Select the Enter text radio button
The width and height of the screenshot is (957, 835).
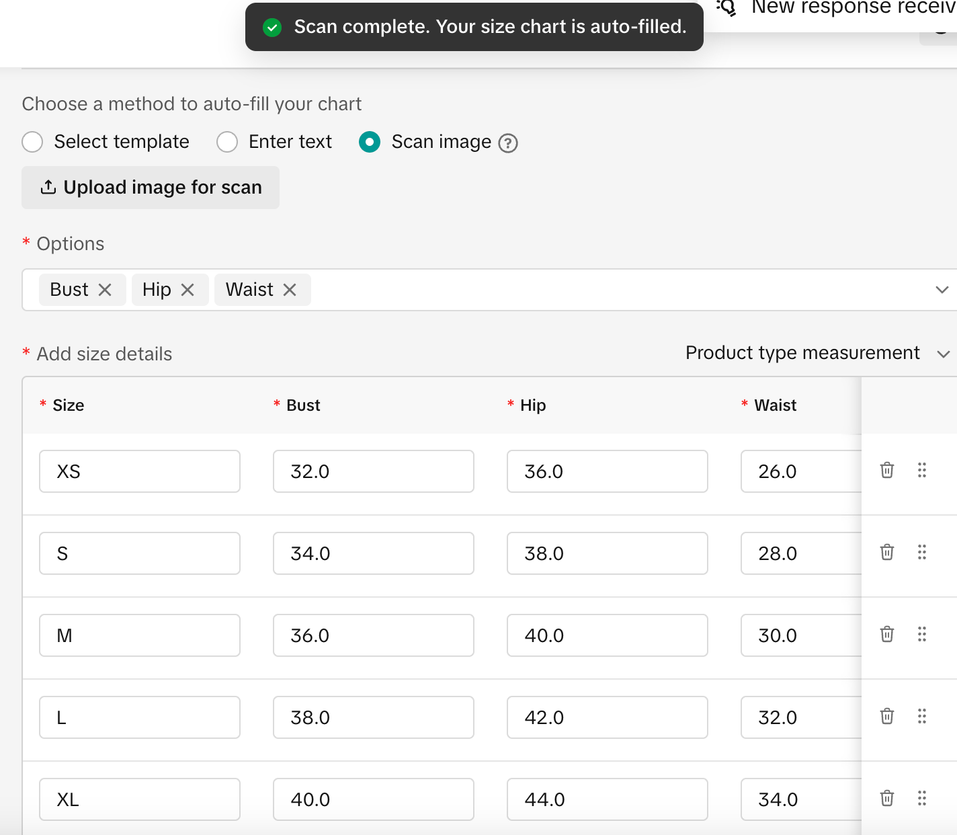point(227,142)
